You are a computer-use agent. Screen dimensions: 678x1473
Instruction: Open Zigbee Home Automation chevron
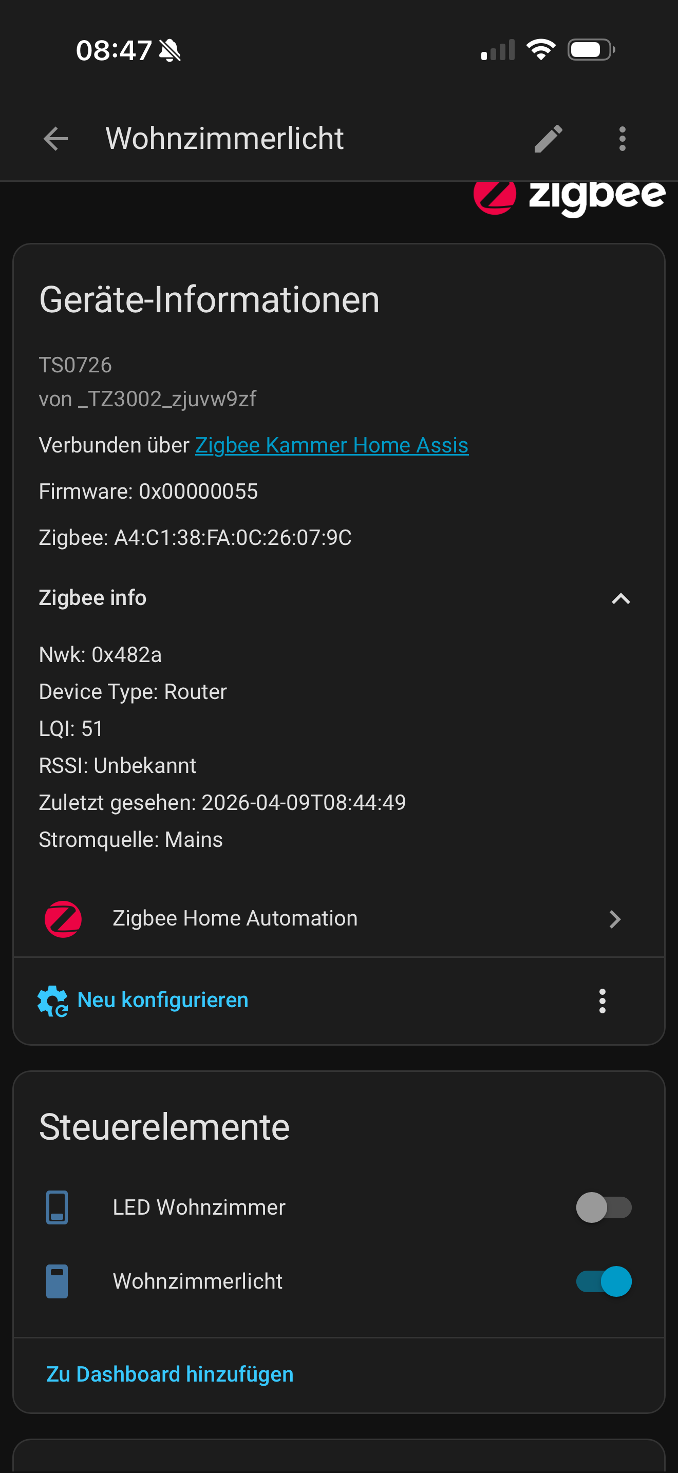614,919
